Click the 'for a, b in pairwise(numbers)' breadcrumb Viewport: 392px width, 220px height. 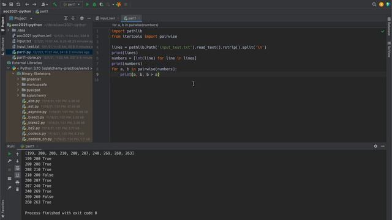[135, 25]
